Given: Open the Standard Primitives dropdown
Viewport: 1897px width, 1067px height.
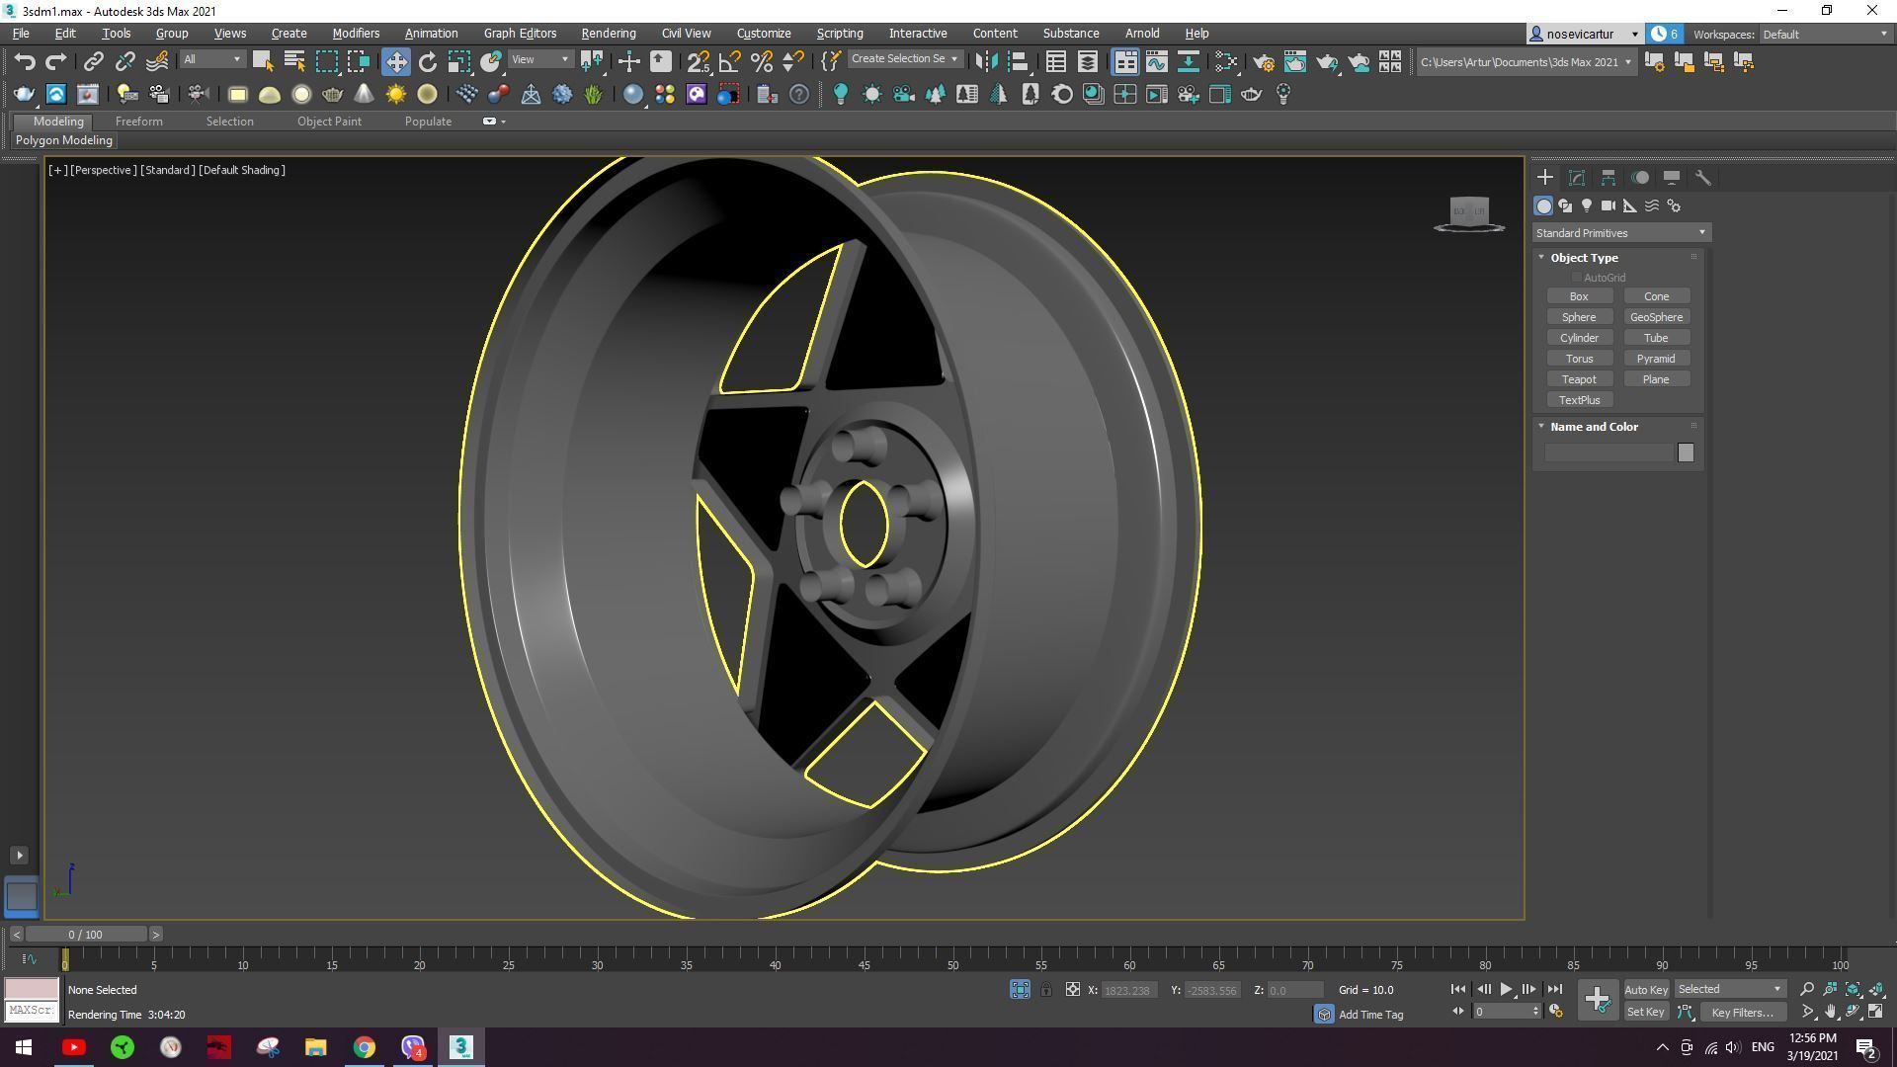Looking at the screenshot, I should (x=1621, y=233).
